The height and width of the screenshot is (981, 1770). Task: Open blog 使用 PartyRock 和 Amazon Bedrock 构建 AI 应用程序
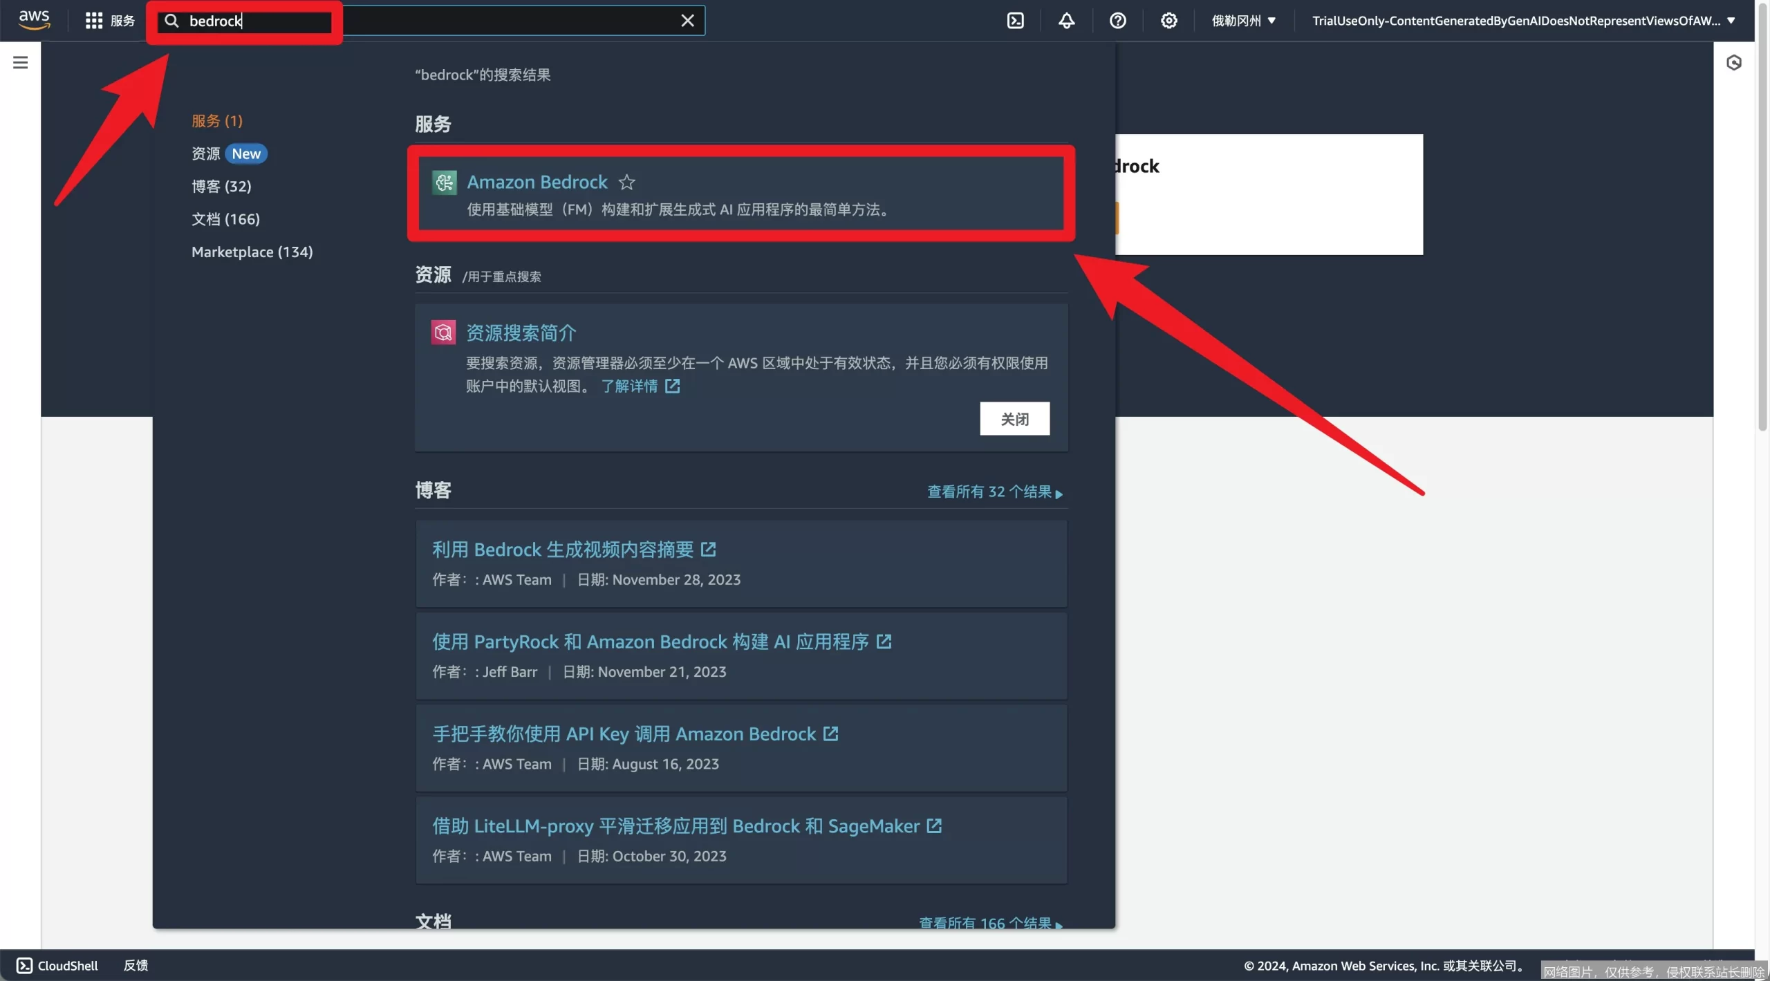[651, 642]
